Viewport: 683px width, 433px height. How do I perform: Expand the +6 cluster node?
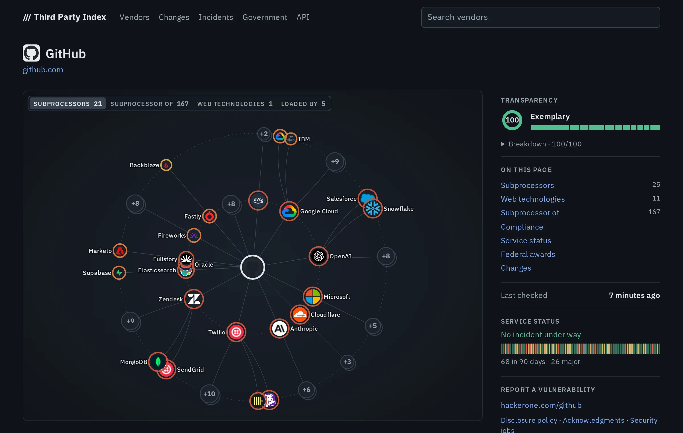[x=306, y=390]
